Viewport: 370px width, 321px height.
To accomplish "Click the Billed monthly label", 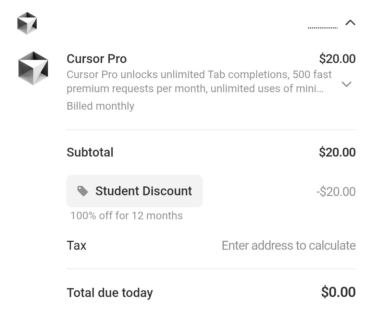I will tap(100, 106).
